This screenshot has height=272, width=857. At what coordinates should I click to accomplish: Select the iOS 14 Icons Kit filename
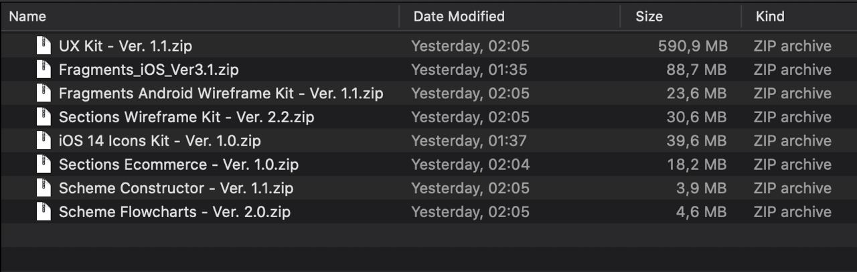(159, 141)
